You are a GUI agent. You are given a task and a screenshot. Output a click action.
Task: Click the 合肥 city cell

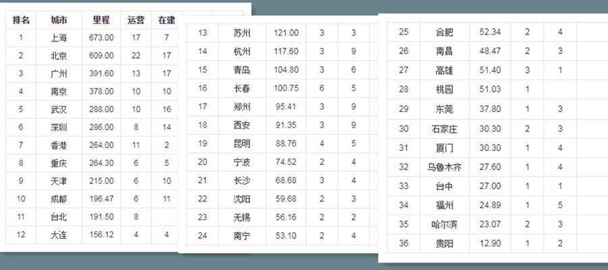pos(445,32)
